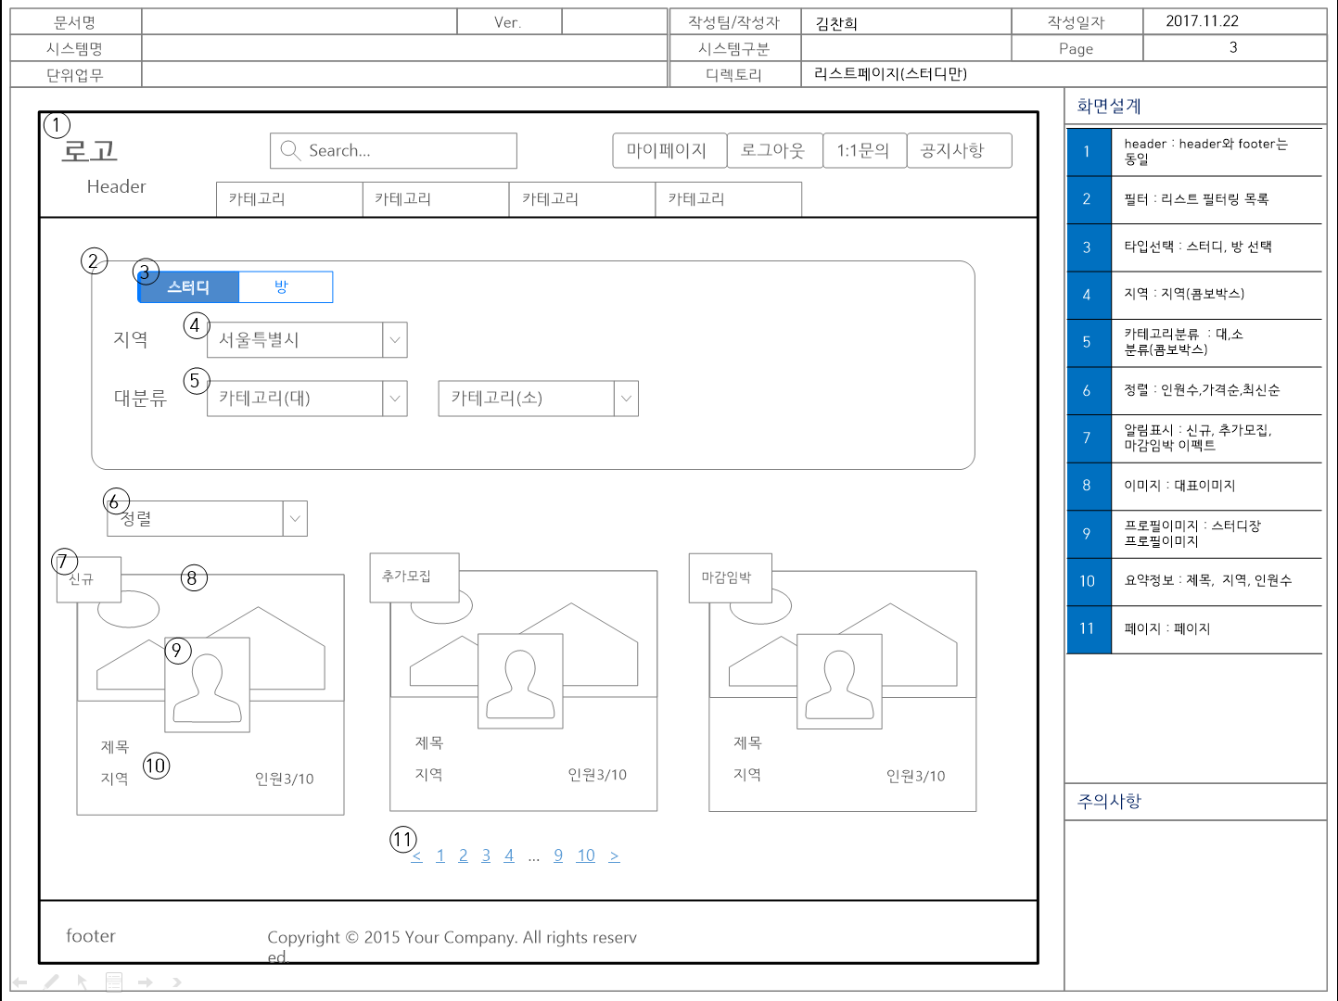Select the 'header : header와 footer는 동일' description row
This screenshot has height=1001, width=1338.
coord(1194,152)
